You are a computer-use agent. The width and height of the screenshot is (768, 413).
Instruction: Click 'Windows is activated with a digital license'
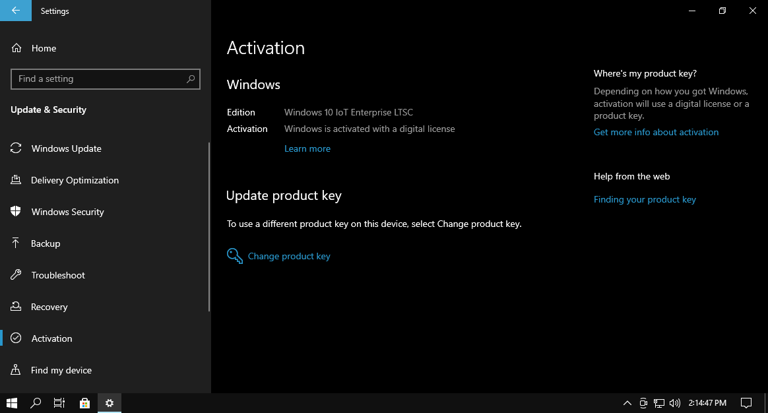coord(369,129)
